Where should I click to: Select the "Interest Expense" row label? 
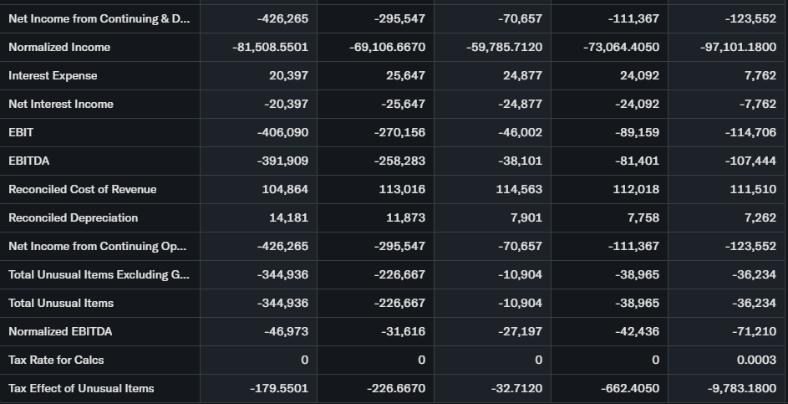pos(53,75)
